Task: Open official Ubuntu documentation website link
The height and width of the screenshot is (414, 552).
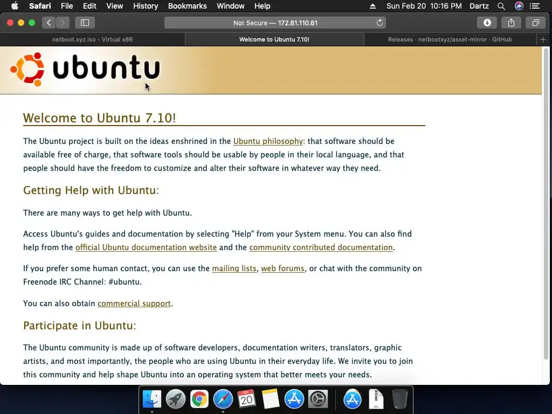Action: click(146, 247)
